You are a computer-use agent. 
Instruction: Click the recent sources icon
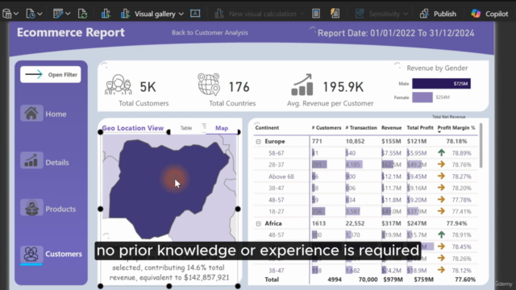31,14
